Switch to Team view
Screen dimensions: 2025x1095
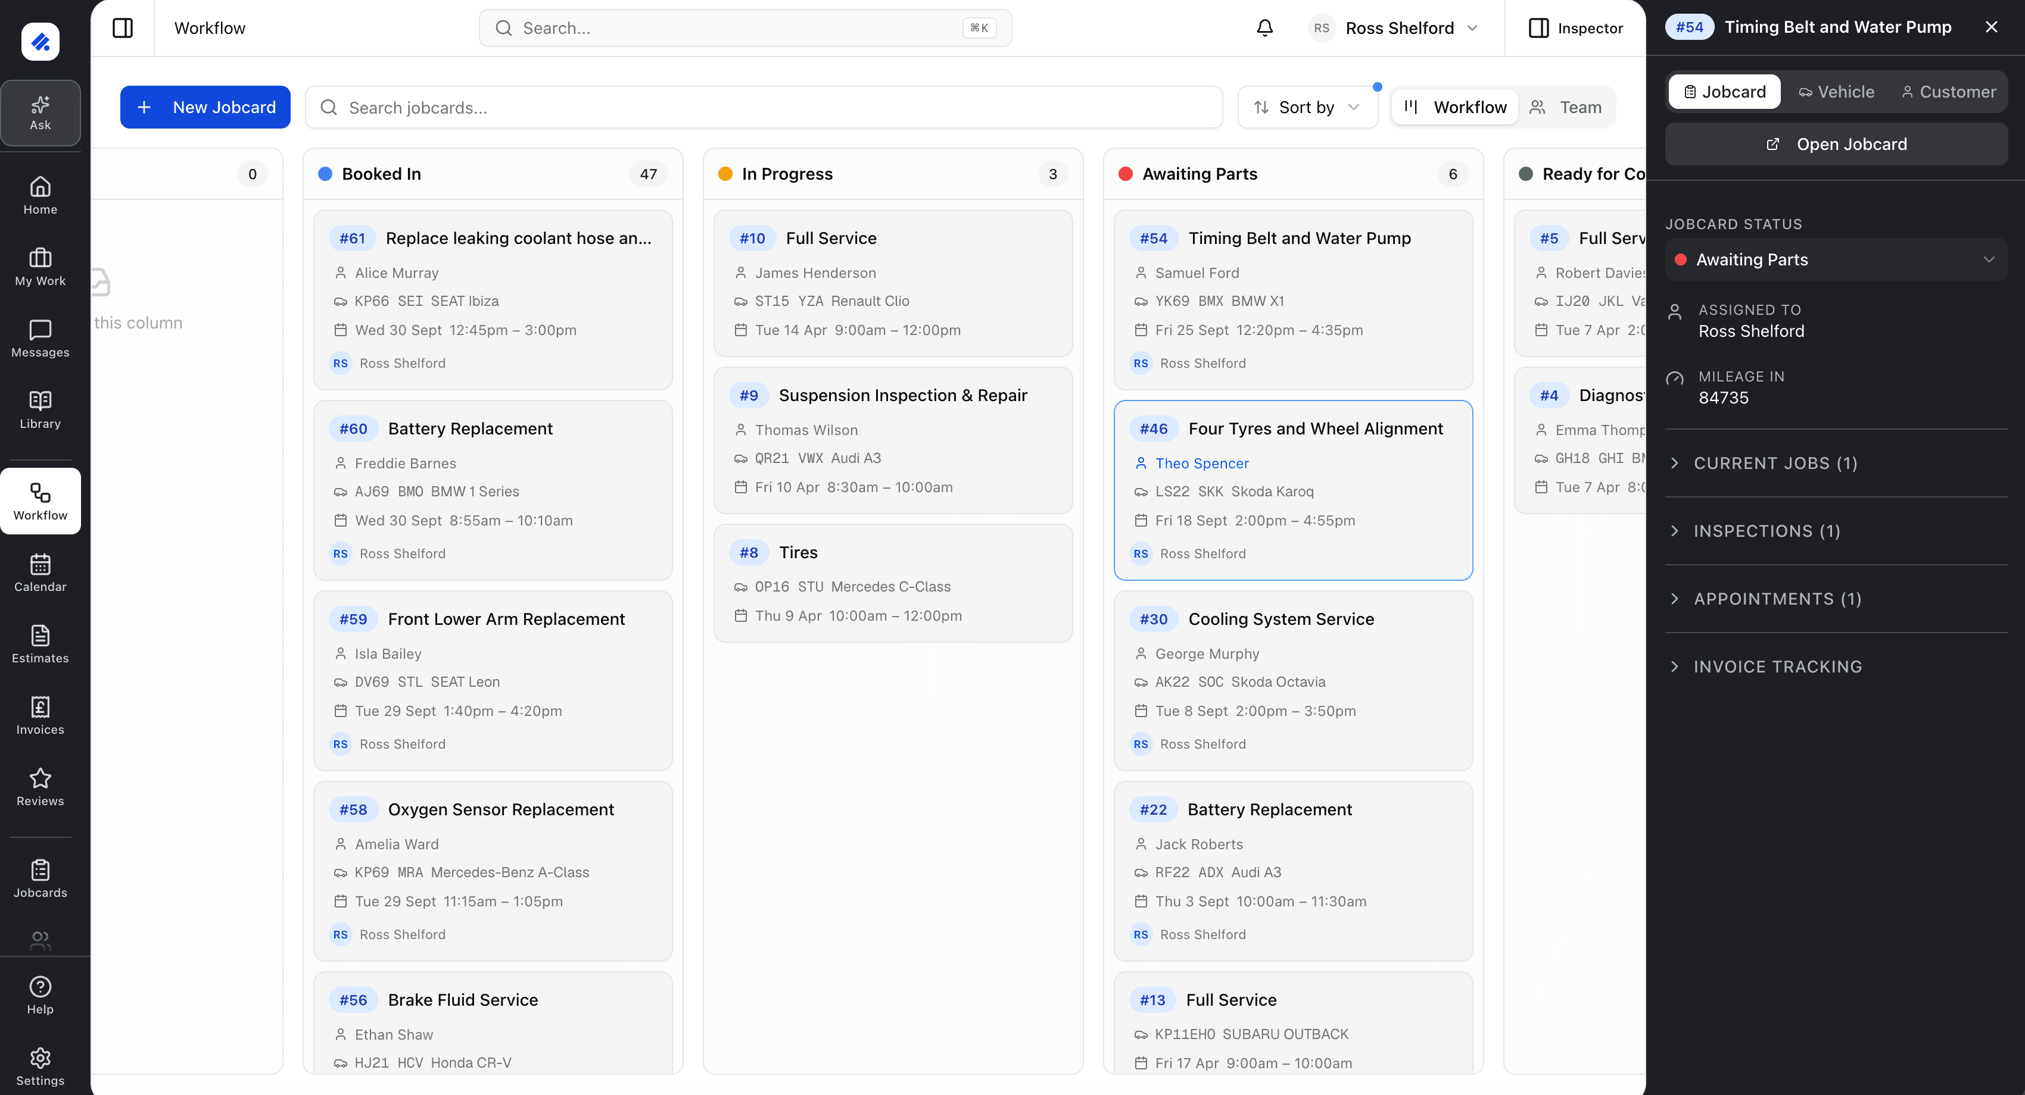(1566, 108)
